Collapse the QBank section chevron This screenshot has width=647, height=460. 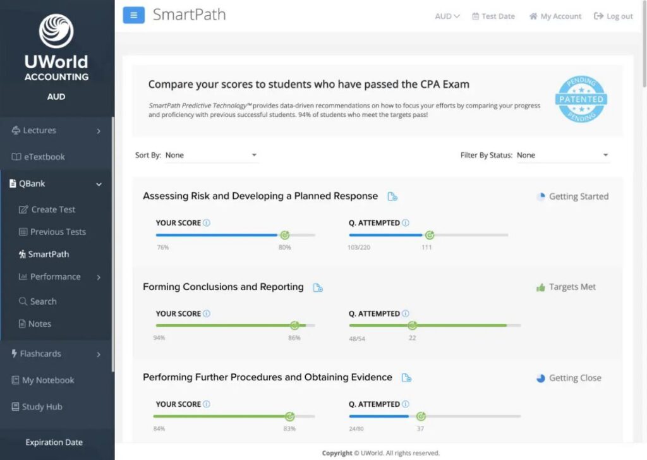point(99,184)
